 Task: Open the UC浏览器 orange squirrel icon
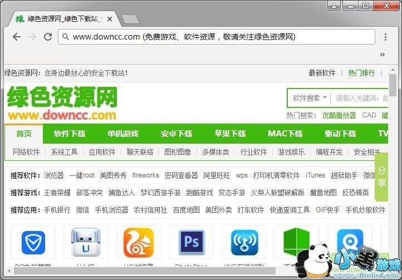(x=139, y=242)
